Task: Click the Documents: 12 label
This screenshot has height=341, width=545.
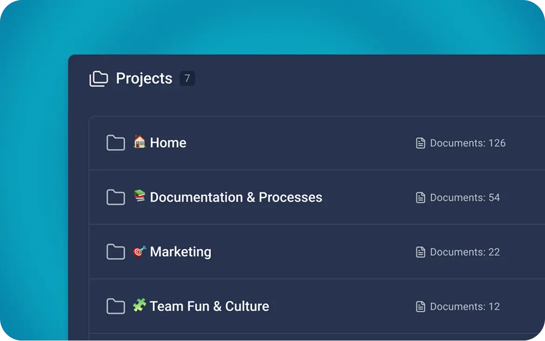Action: [464, 307]
